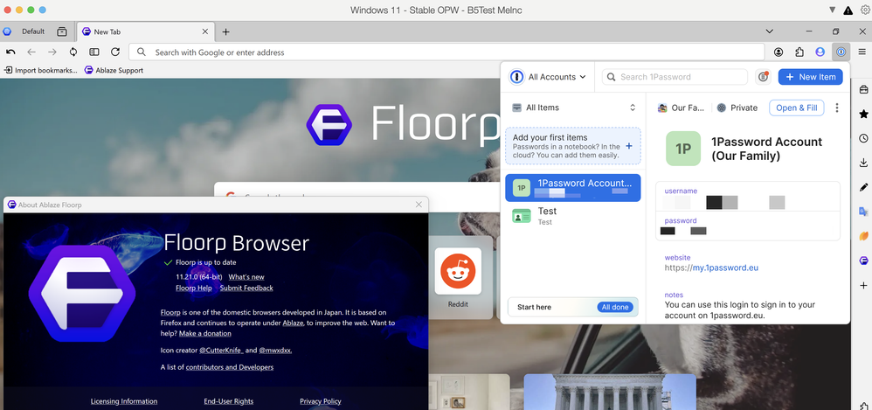Image resolution: width=872 pixels, height=410 pixels.
Task: Click the Watchtower alert icon beside search
Action: coord(763,77)
